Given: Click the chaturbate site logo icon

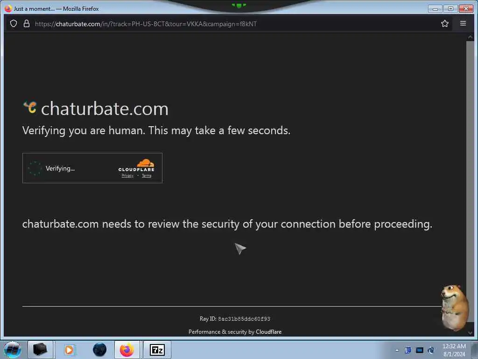Looking at the screenshot, I should point(30,108).
